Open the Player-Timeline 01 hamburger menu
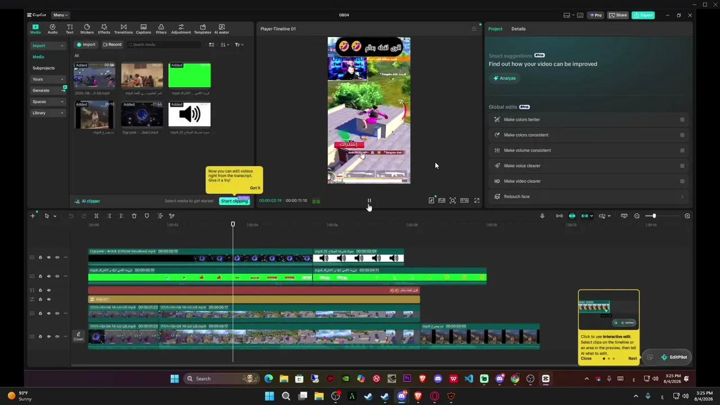Viewport: 720px width, 405px height. point(474,29)
